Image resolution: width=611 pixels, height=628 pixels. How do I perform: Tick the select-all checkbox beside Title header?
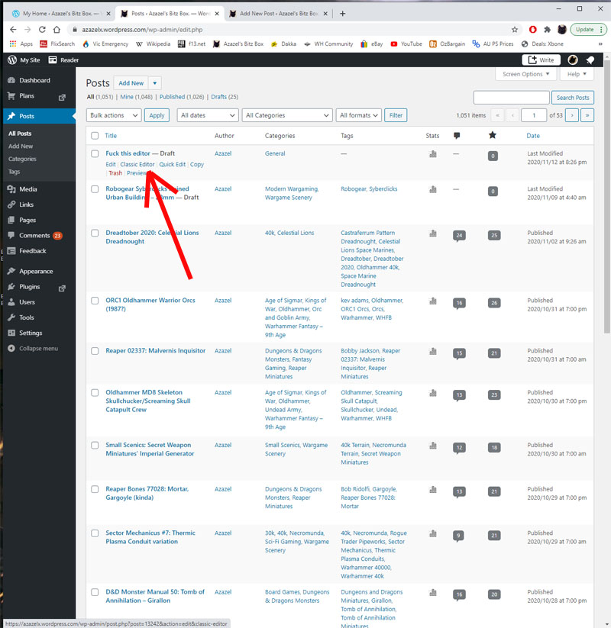[x=95, y=136]
